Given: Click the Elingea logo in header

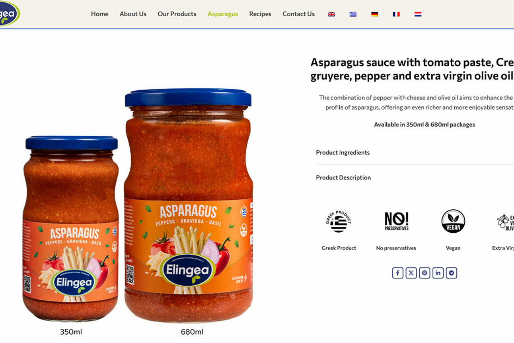Looking at the screenshot, I should (x=9, y=13).
